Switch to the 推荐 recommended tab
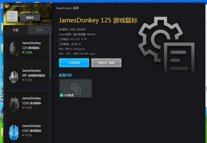 point(40,30)
